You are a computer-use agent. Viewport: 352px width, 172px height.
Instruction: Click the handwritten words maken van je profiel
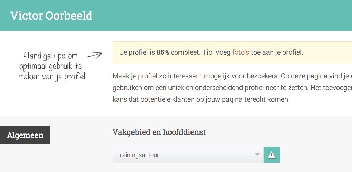pos(52,77)
